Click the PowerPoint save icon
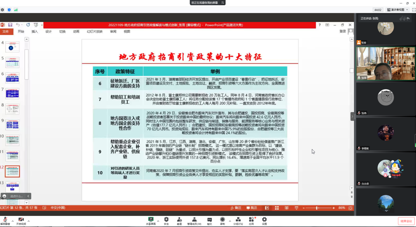 point(10,25)
